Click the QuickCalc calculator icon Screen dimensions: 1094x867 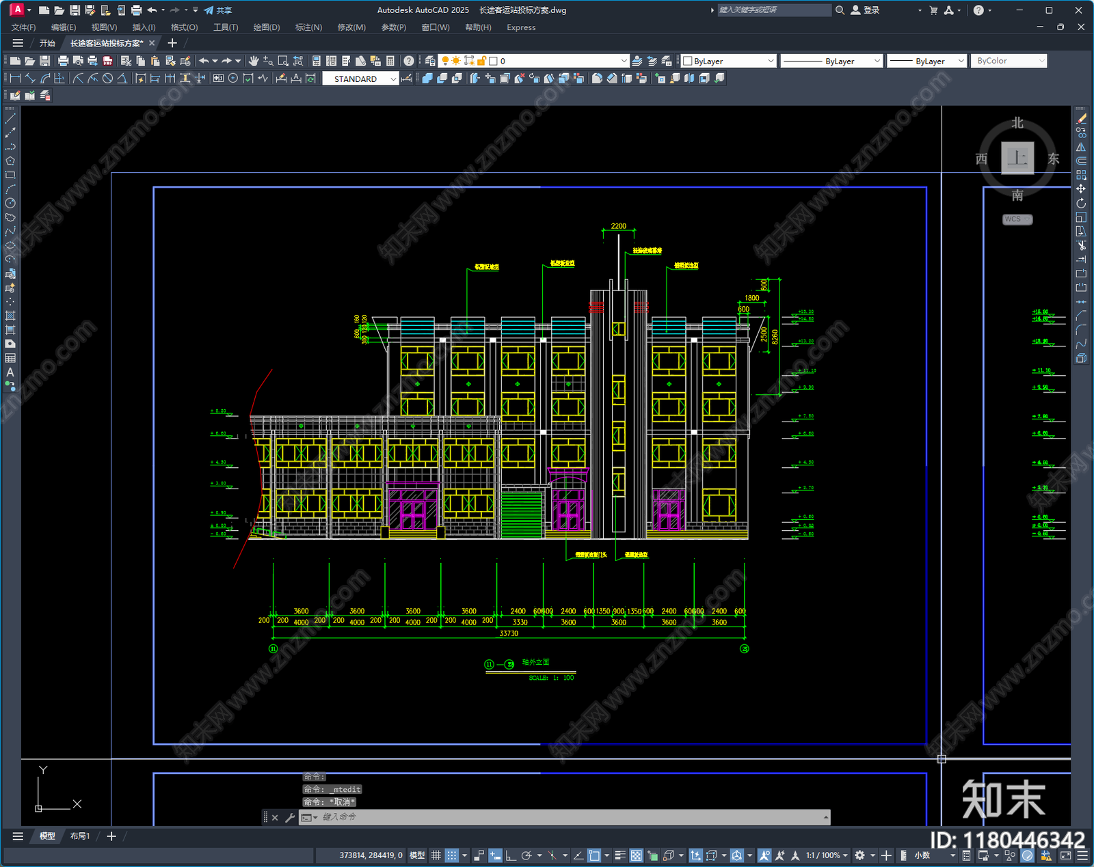click(x=390, y=61)
